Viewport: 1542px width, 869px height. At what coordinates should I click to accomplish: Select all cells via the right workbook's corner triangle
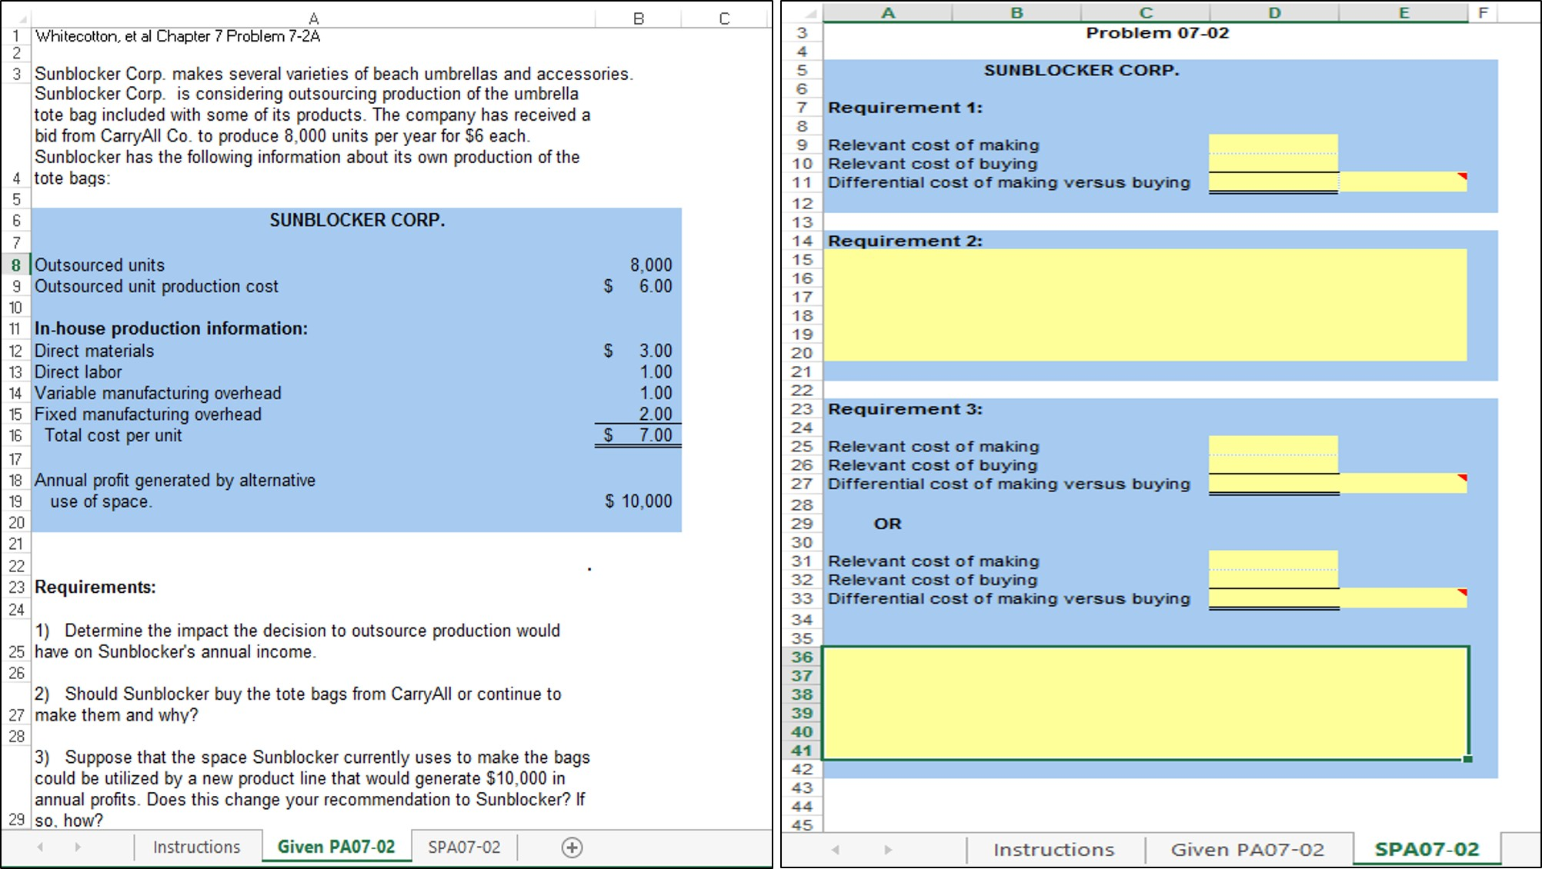(x=809, y=13)
